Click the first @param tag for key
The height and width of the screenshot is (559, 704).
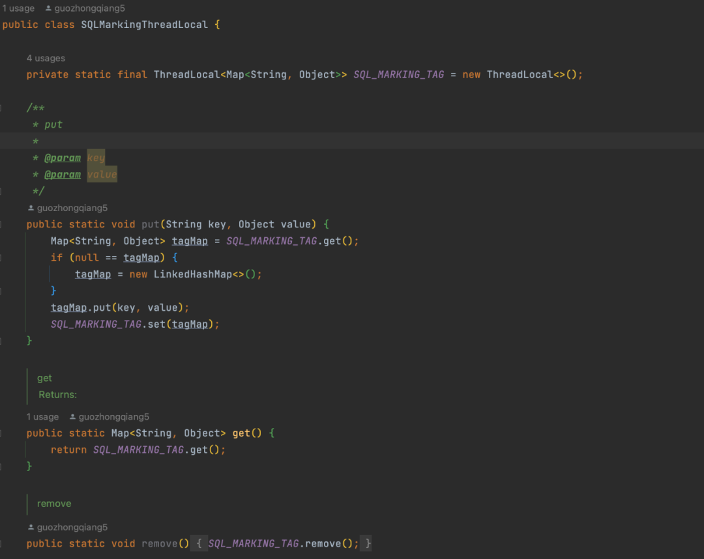click(x=63, y=158)
